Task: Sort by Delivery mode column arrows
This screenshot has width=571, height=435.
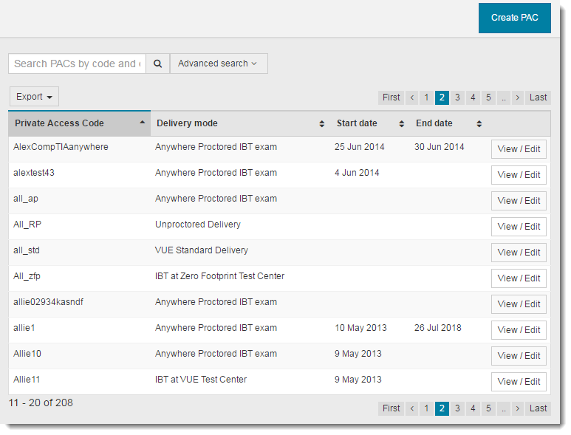Action: (x=321, y=124)
